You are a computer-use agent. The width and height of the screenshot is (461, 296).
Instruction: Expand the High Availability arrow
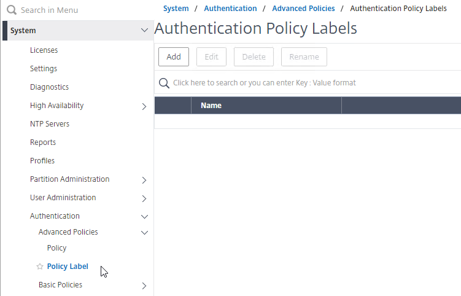pyautogui.click(x=144, y=106)
